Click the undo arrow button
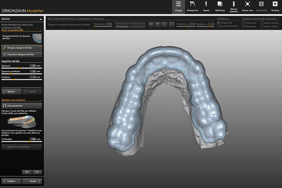Screen dimensions: 282x188 pyautogui.click(x=27, y=172)
